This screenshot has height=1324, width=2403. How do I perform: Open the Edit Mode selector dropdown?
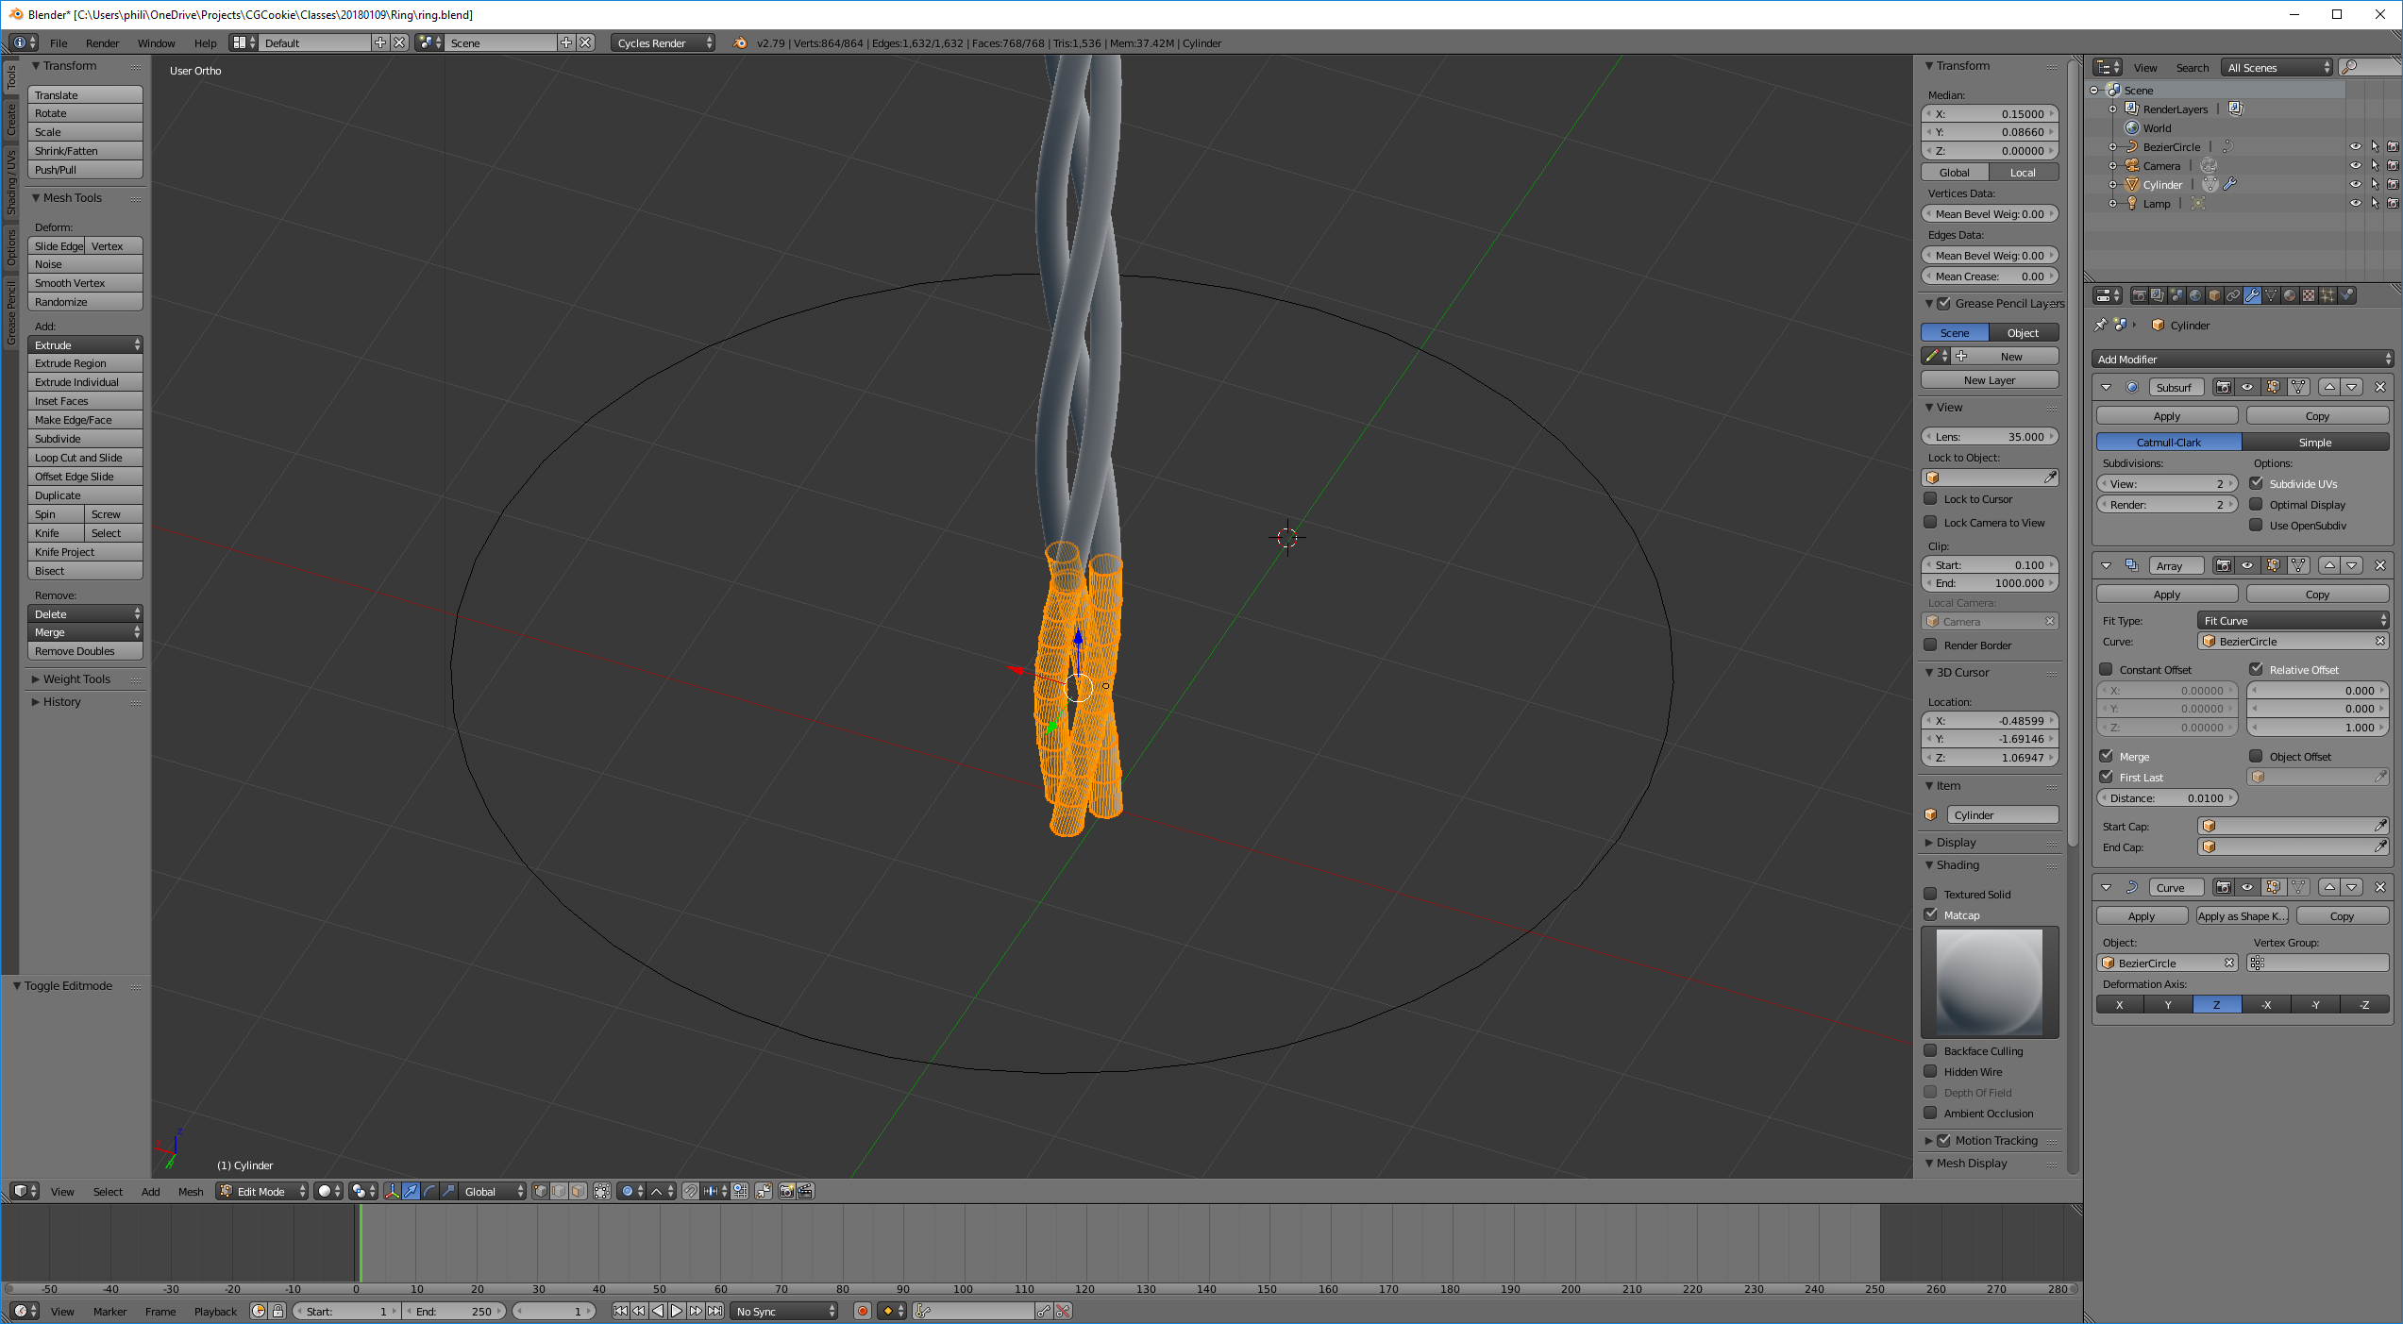[262, 1191]
